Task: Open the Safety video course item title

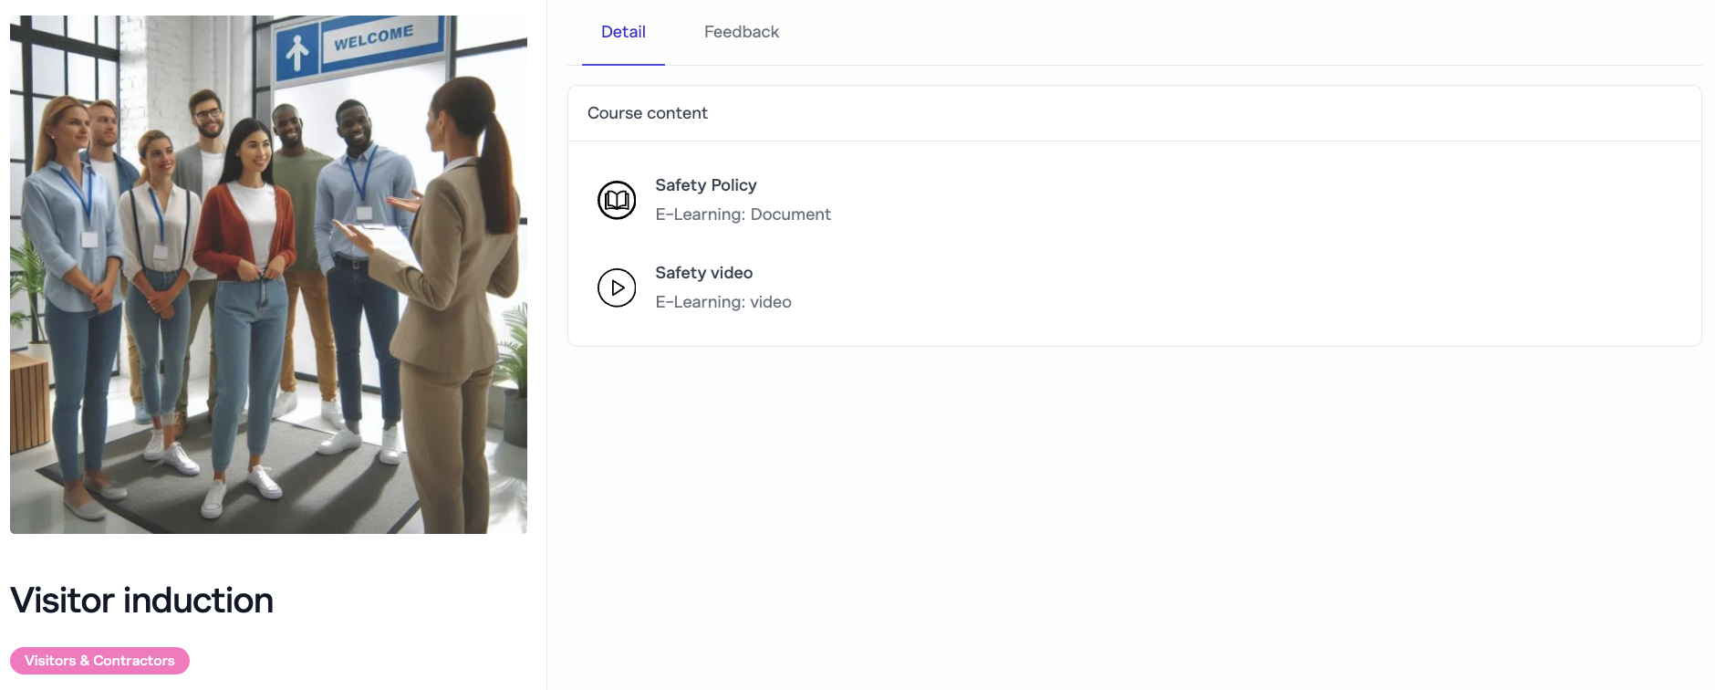Action: click(x=703, y=273)
